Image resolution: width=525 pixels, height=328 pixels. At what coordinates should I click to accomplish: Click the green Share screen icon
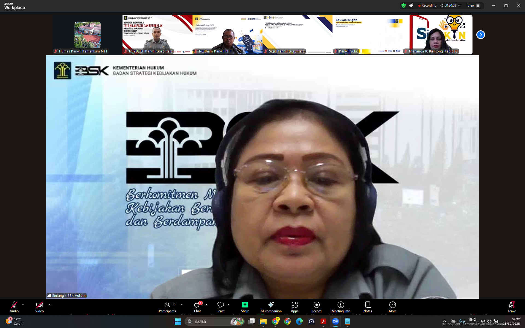tap(245, 305)
